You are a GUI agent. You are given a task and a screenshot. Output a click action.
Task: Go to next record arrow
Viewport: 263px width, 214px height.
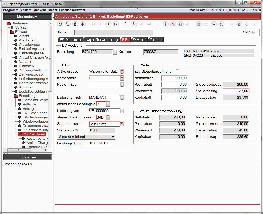click(x=108, y=24)
